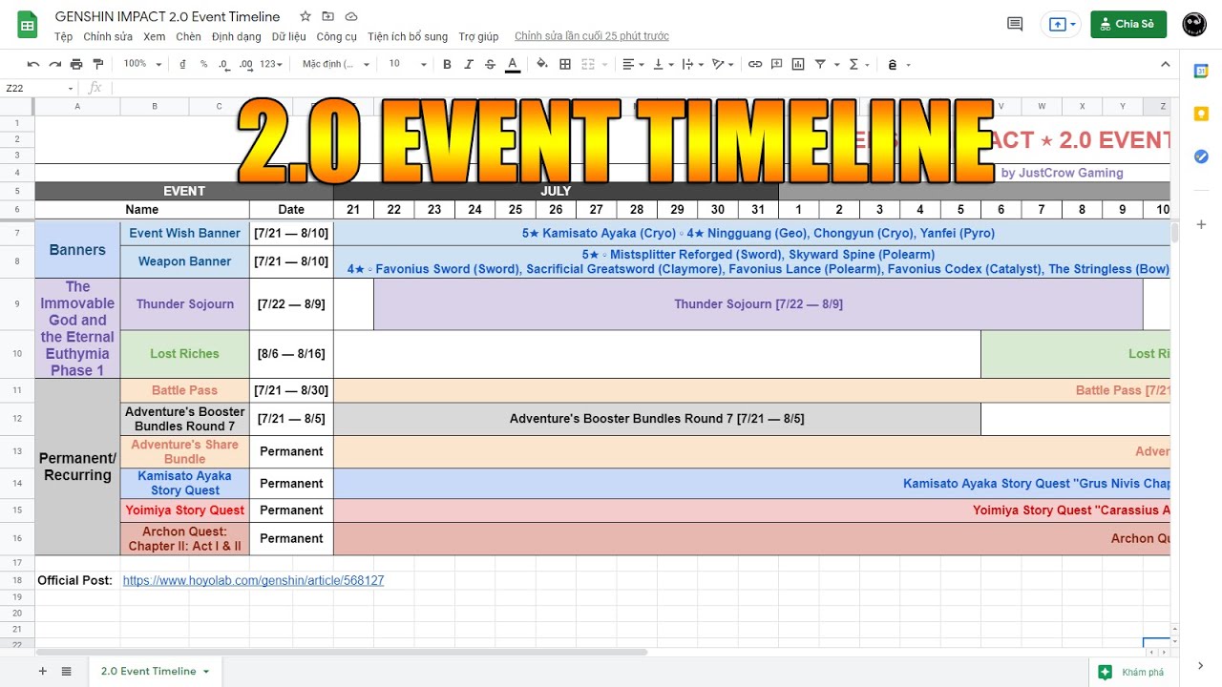Open the text wrapping dropdown
1222x687 pixels.
point(693,64)
